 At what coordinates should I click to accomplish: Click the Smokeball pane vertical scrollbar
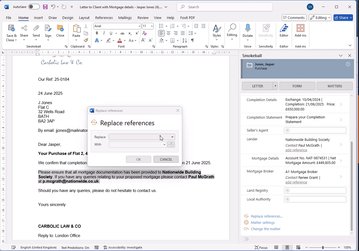coord(352,186)
